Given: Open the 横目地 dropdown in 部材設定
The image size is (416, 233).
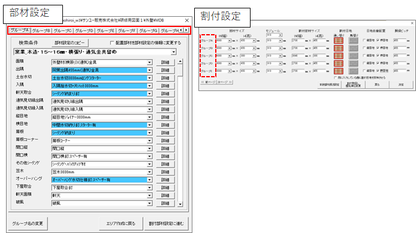Looking at the screenshot, I should (150, 125).
